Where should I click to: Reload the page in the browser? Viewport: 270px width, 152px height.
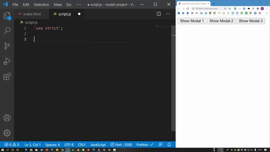coord(188,8)
